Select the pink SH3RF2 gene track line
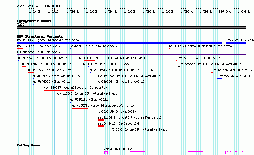The width and height of the screenshot is (254, 155). (x=175, y=152)
